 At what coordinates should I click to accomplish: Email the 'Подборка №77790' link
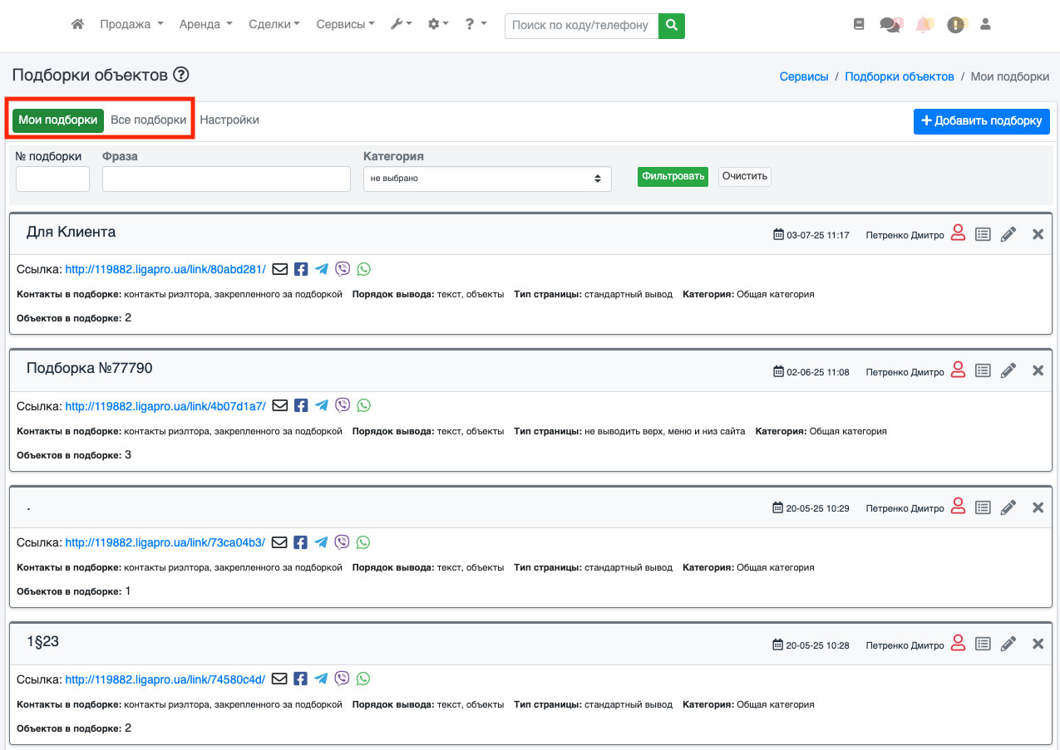(280, 405)
